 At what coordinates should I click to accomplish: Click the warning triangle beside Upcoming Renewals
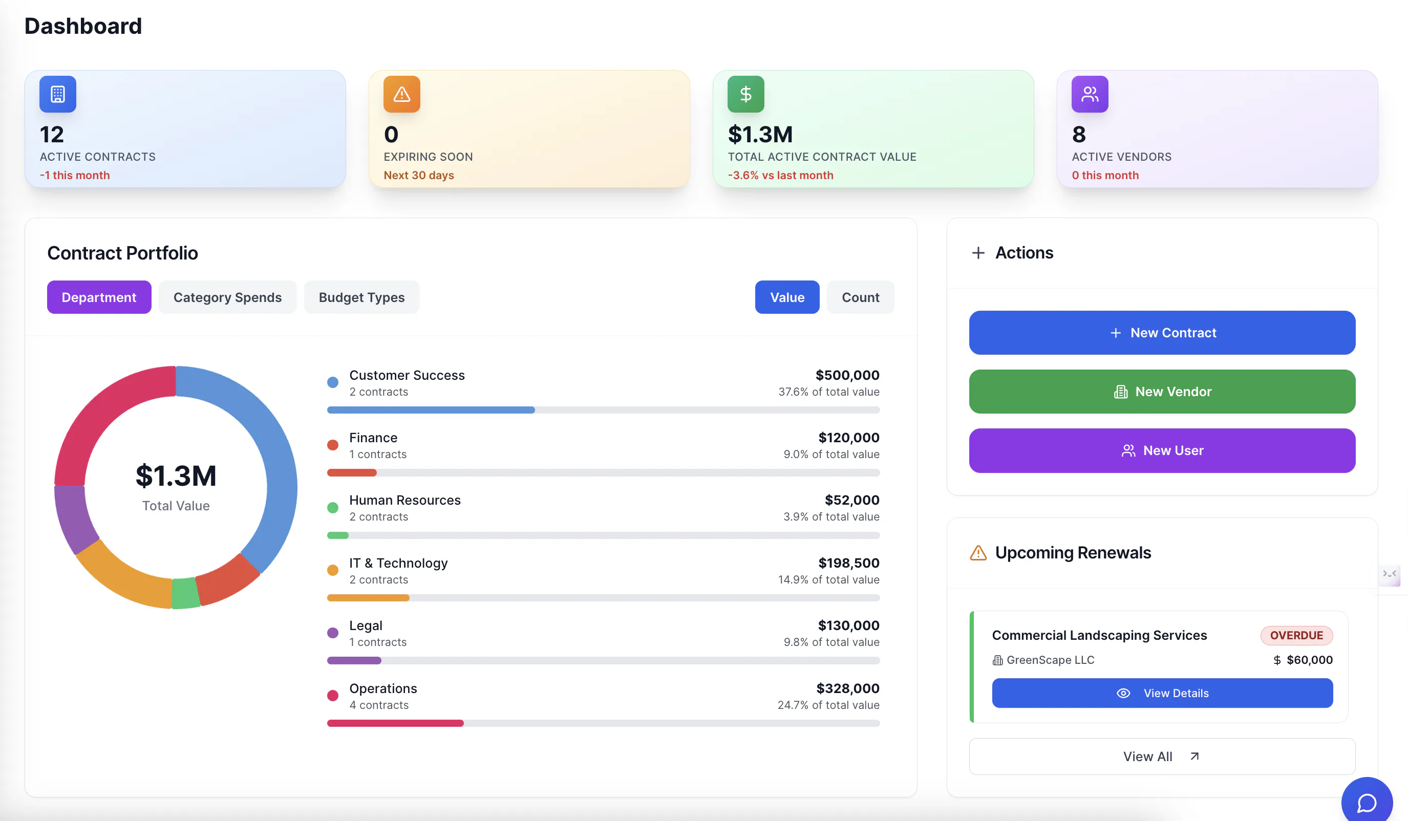[x=978, y=553]
